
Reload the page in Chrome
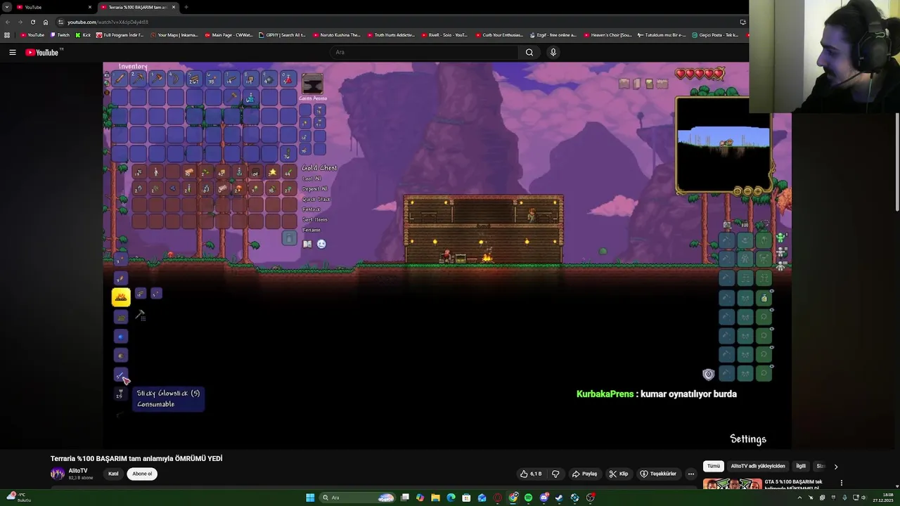(x=32, y=22)
